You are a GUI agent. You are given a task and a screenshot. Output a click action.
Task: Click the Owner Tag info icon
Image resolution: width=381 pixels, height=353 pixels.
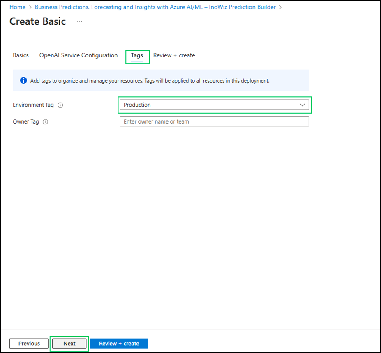(46, 122)
